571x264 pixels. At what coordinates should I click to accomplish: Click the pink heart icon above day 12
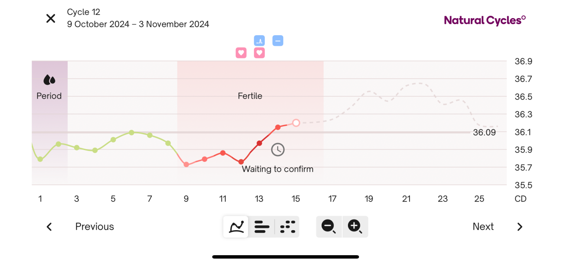tap(241, 52)
